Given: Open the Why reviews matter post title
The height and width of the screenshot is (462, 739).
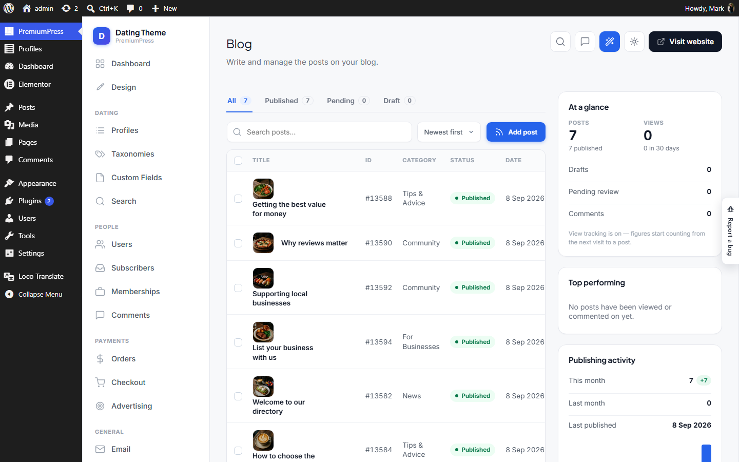Looking at the screenshot, I should point(315,243).
